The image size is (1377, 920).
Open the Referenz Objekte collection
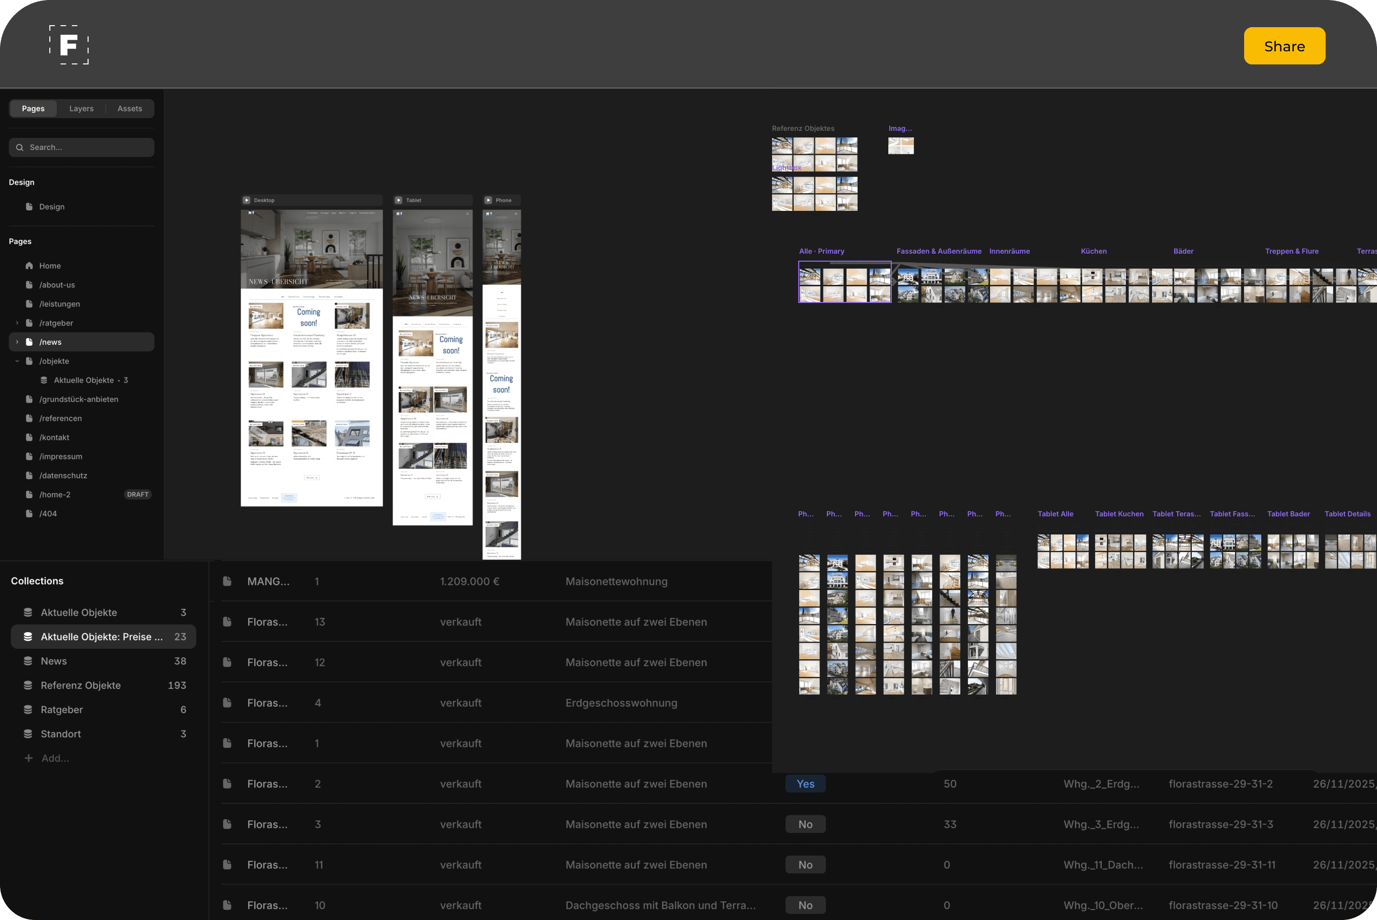(x=81, y=685)
